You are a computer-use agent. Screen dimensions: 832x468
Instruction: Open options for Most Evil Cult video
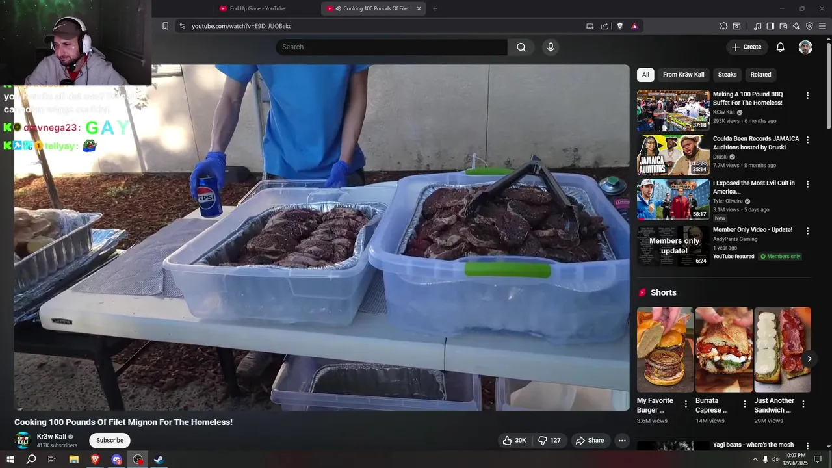[807, 184]
